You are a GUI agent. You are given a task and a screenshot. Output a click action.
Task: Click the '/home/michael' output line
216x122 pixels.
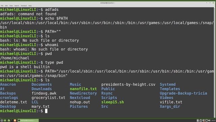pyautogui.click(x=15, y=58)
